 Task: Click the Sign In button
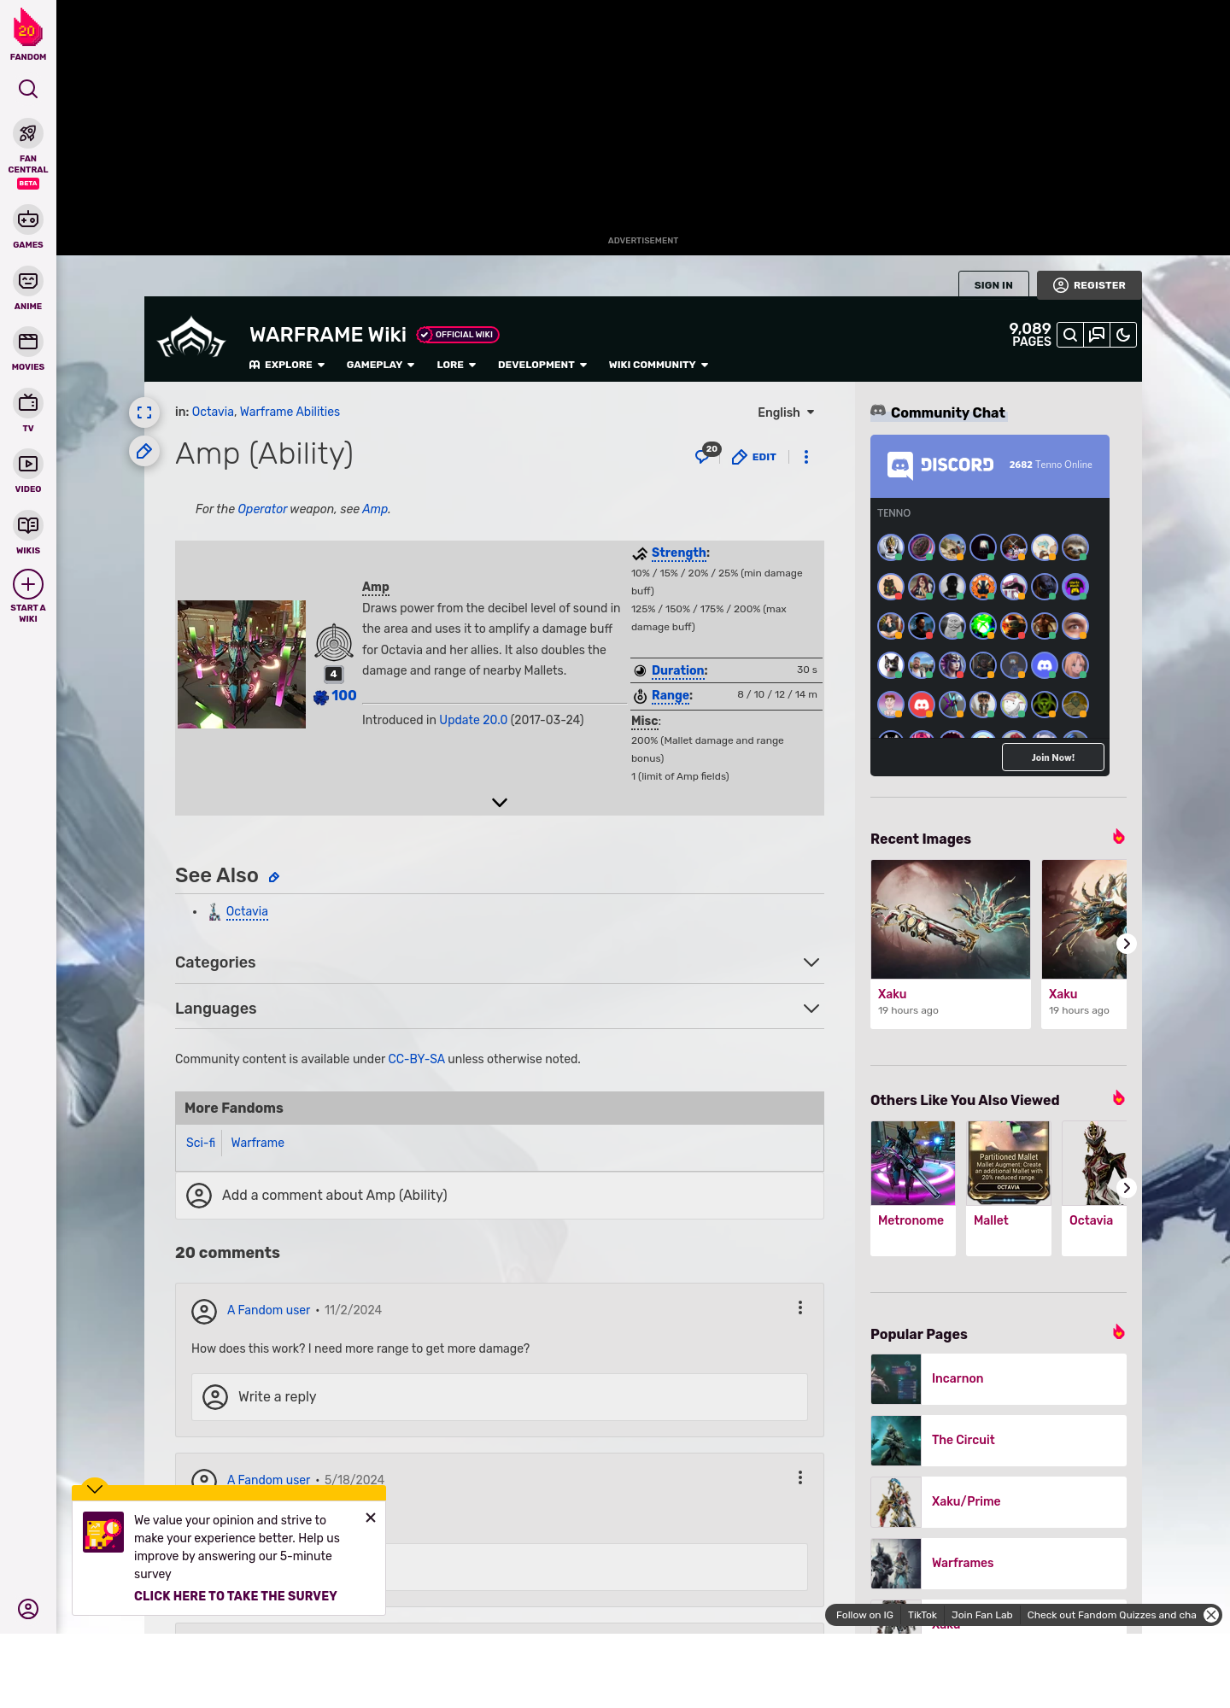993,285
